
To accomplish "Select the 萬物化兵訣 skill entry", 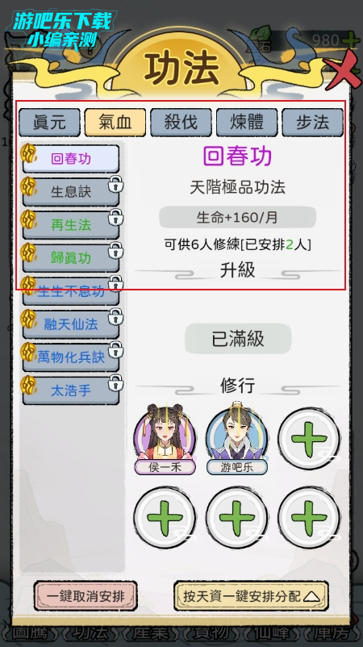I will (71, 357).
